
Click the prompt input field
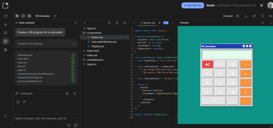click(x=41, y=118)
